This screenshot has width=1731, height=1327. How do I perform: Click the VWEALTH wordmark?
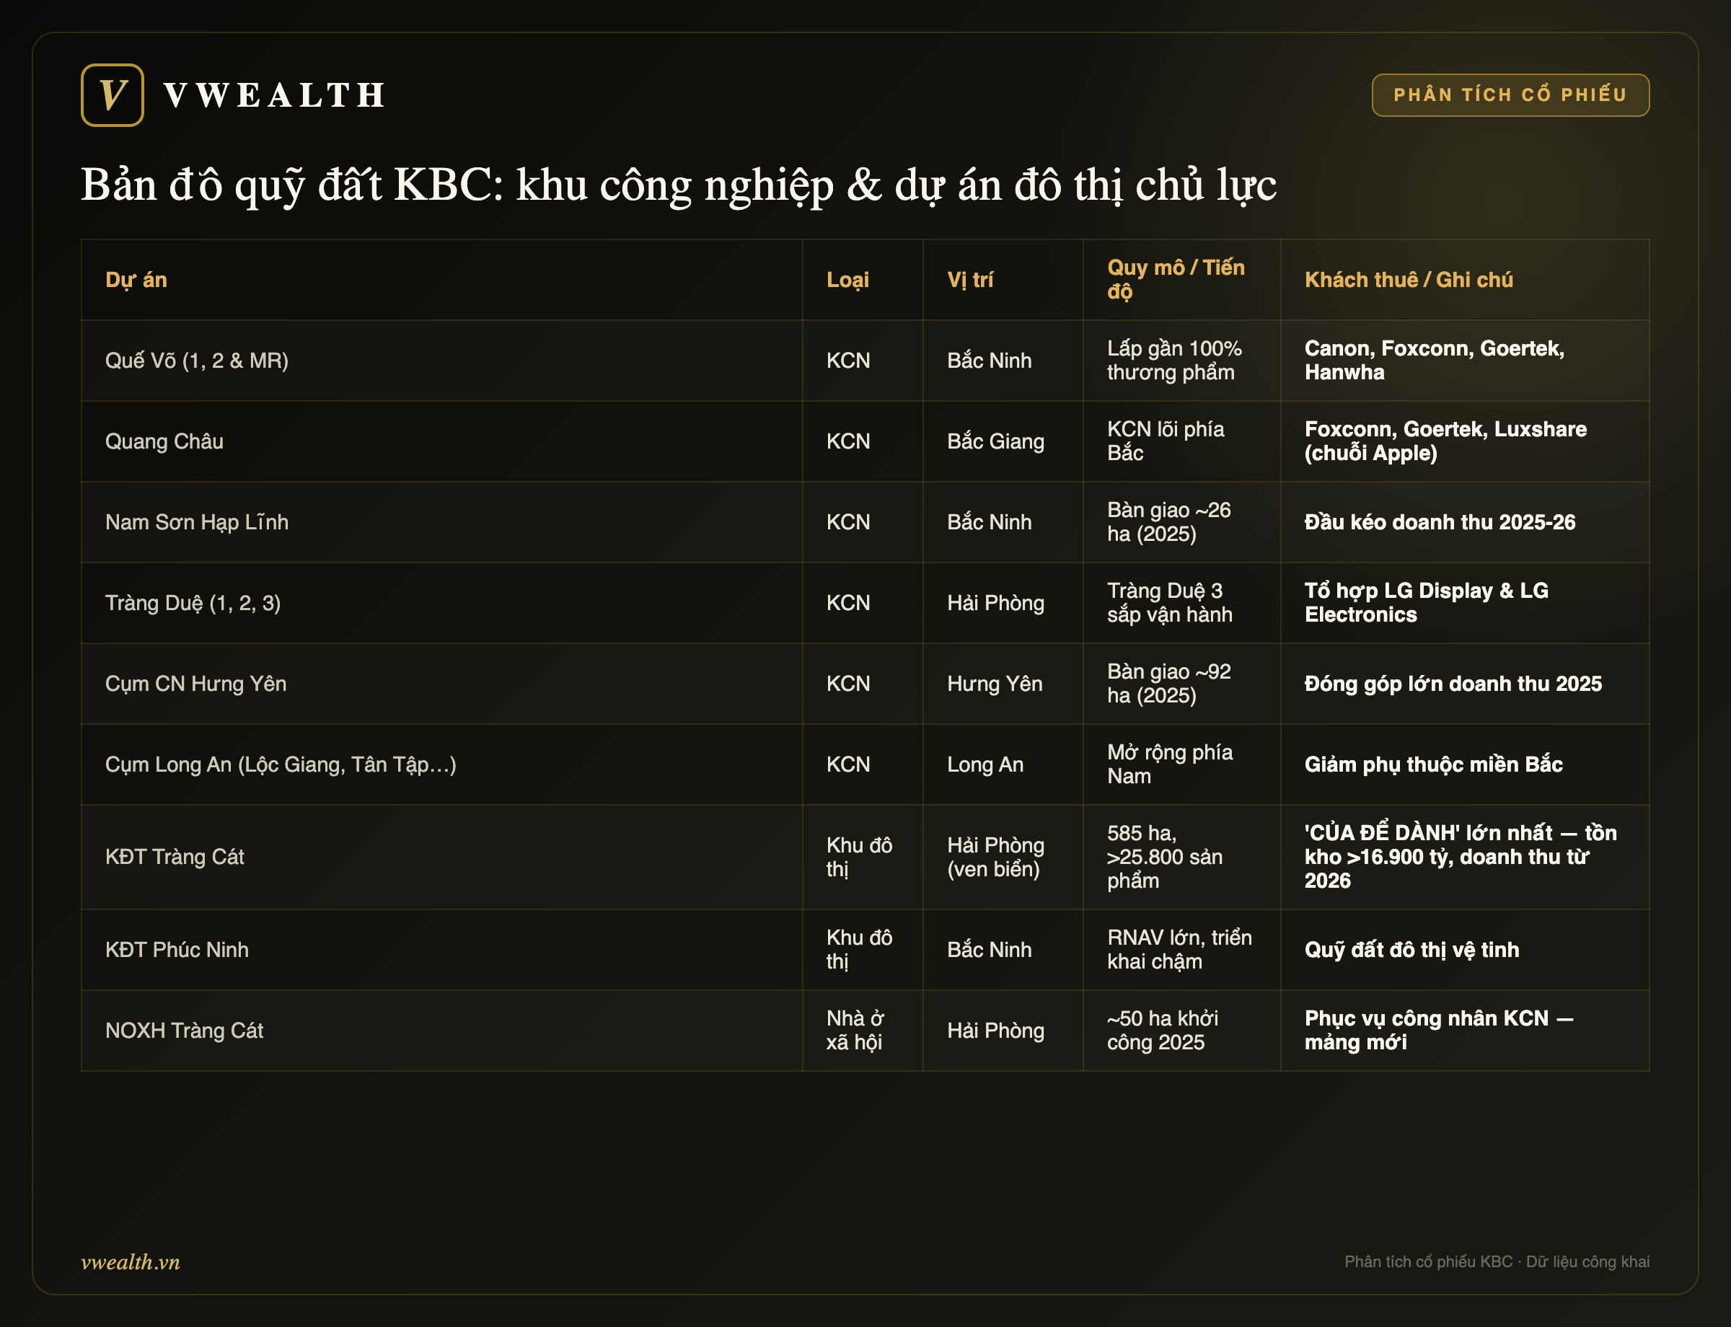coord(274,96)
